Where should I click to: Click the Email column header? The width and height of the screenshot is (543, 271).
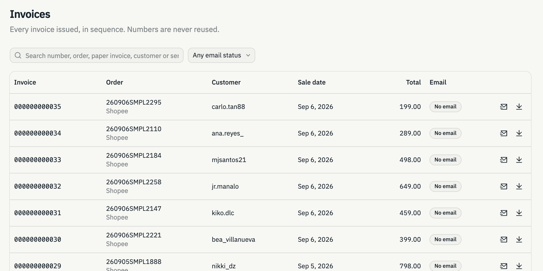[438, 82]
